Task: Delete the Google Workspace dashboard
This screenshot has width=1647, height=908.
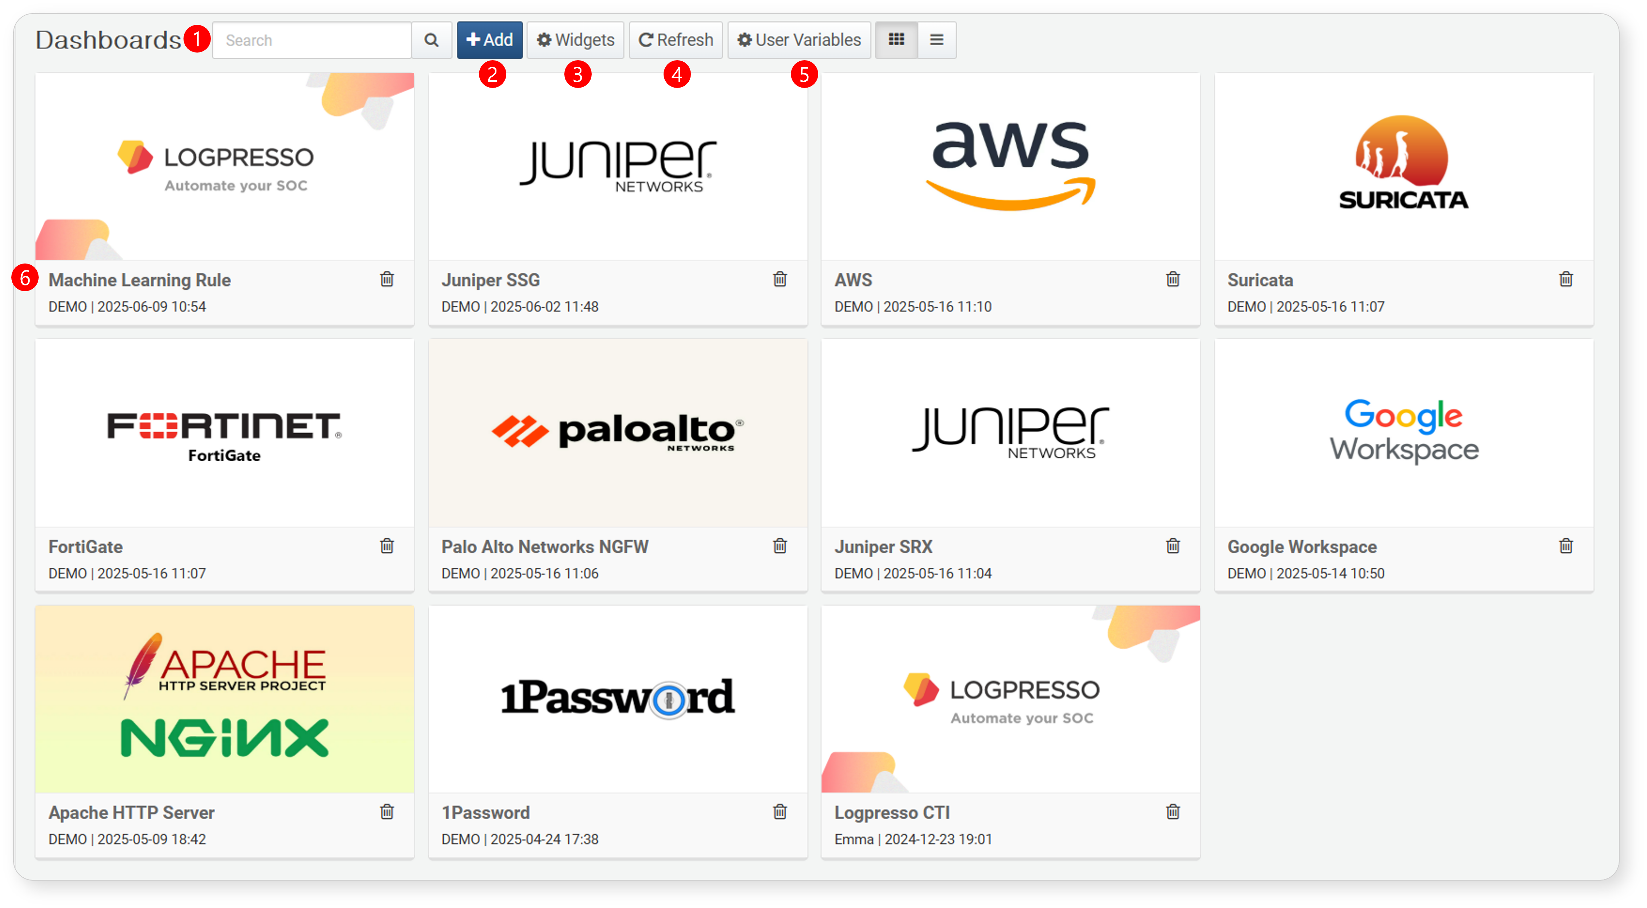Action: coord(1566,546)
